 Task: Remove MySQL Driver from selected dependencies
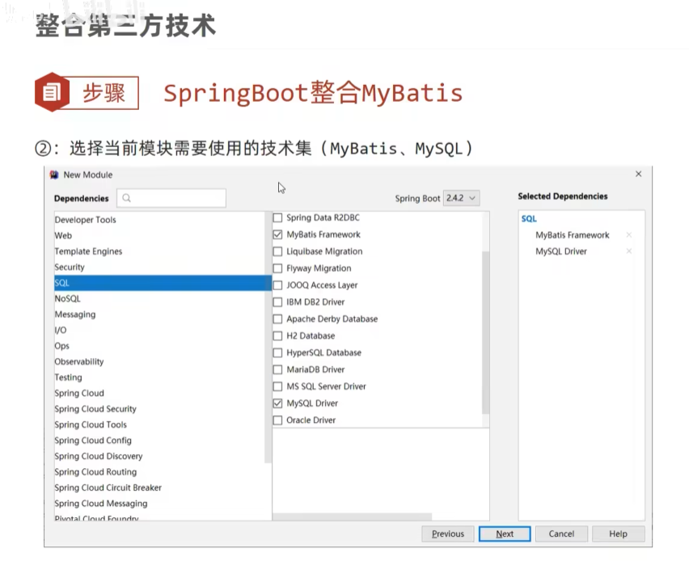pyautogui.click(x=629, y=251)
